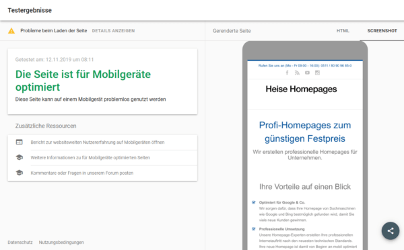
Task: Click the Zusätzliche Ressourcen heading
Action: 46,126
